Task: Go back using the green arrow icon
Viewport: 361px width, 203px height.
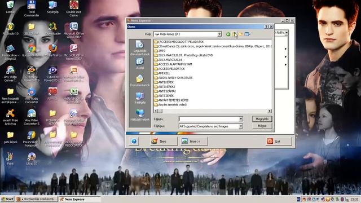Action: point(228,34)
